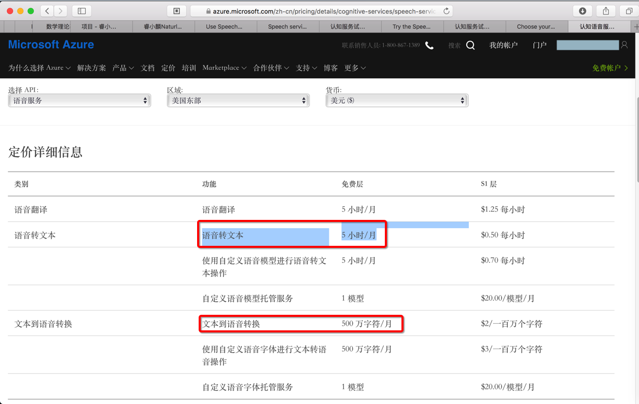Click the $0.50 每小时 price cell

[503, 235]
